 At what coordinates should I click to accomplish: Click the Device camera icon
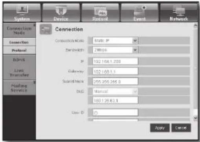click(61, 11)
